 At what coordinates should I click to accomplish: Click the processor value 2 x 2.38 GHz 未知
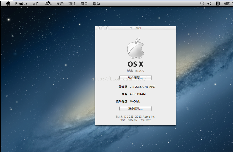(x=143, y=87)
